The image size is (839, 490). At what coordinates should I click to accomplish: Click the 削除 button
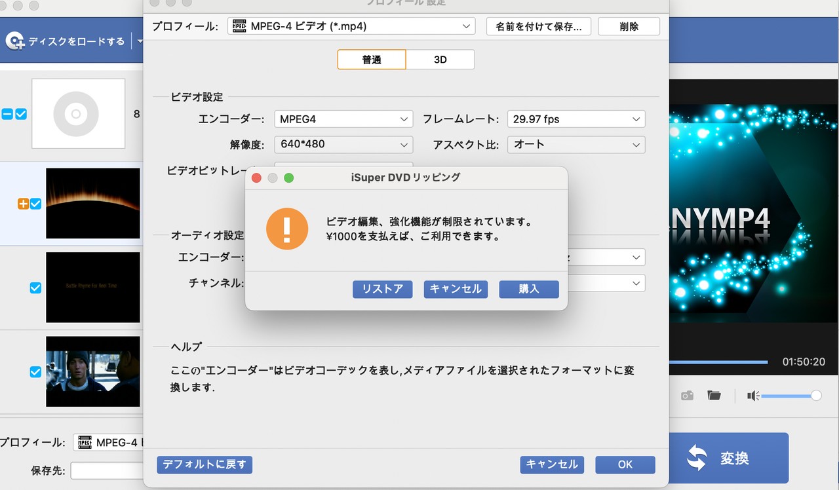click(x=629, y=27)
